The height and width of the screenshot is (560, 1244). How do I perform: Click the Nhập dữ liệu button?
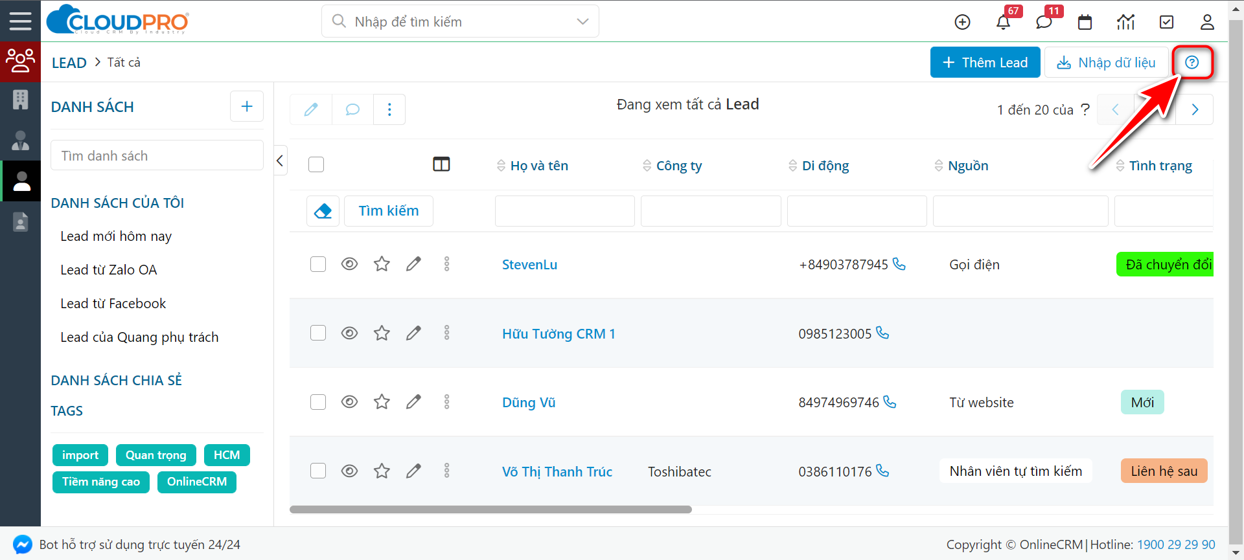click(x=1106, y=62)
